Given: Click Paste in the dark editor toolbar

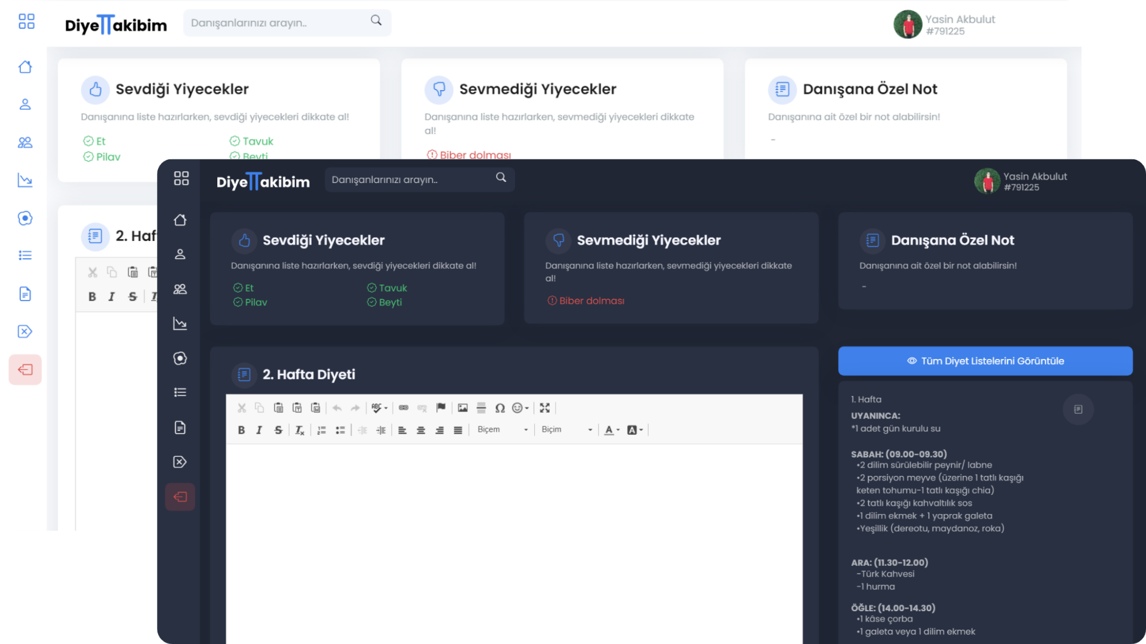Looking at the screenshot, I should (278, 408).
